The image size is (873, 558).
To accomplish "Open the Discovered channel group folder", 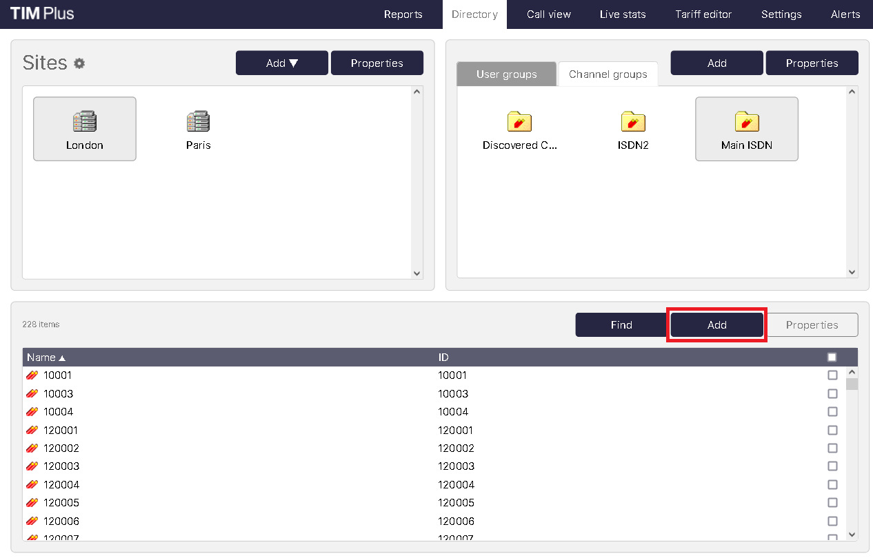I will tap(519, 122).
